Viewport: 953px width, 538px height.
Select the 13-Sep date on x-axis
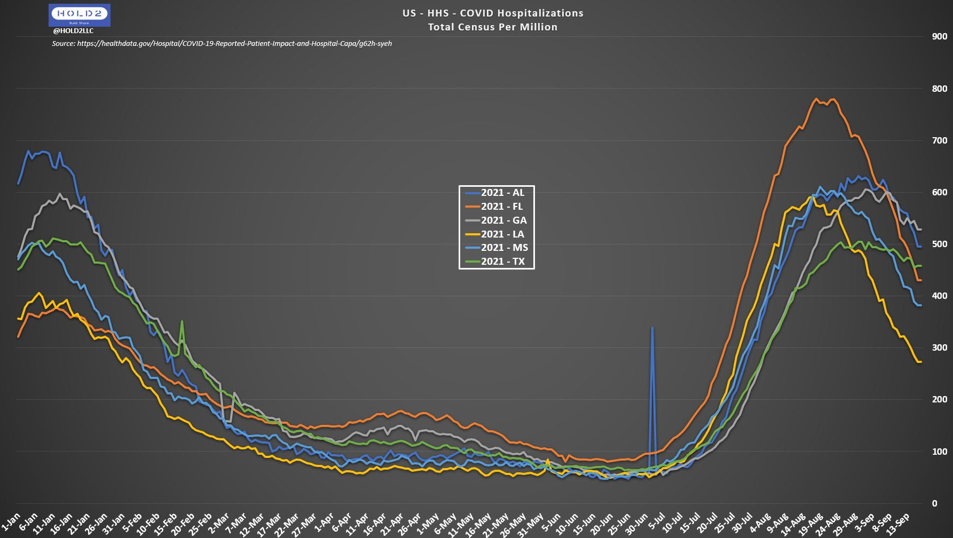(899, 524)
